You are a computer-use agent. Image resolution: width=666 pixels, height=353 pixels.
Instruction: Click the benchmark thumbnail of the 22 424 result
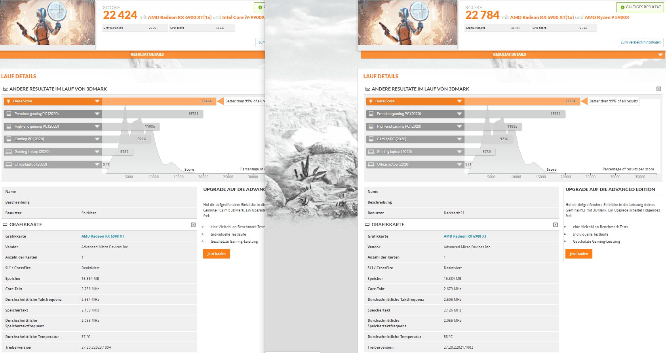click(48, 23)
